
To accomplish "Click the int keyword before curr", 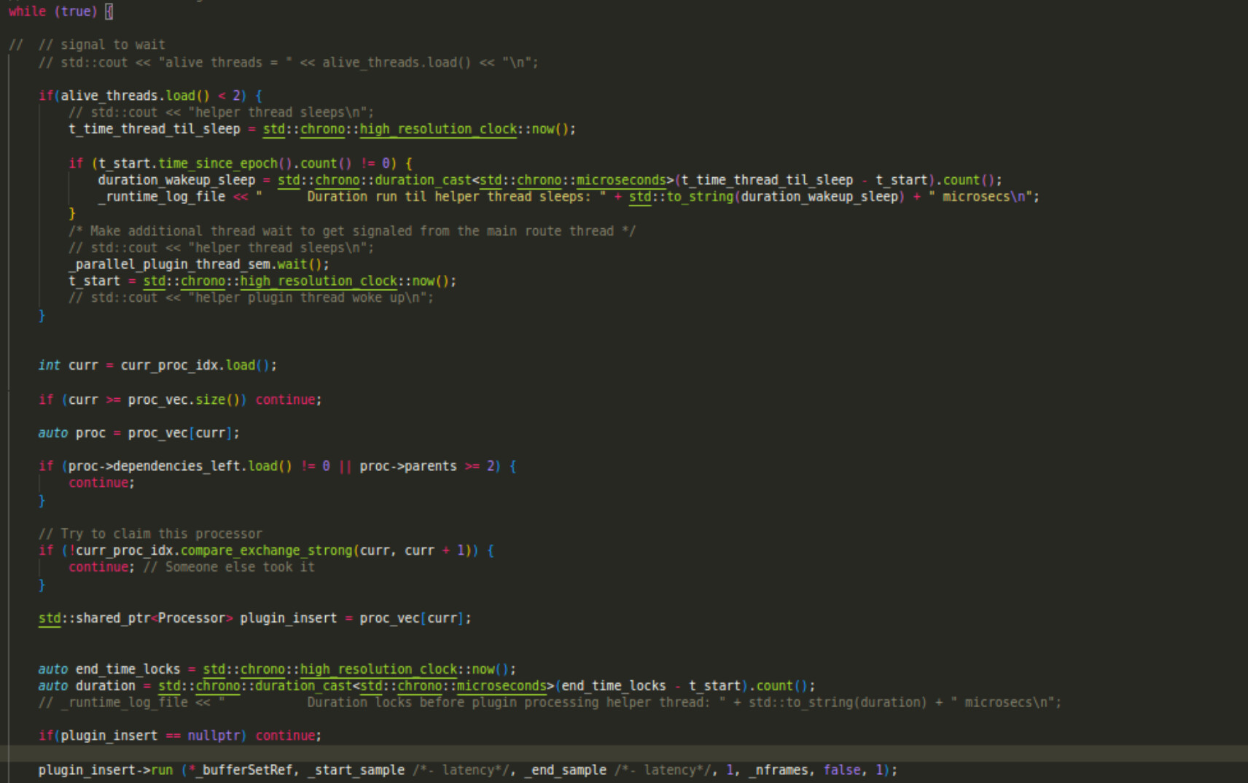I will click(x=49, y=365).
